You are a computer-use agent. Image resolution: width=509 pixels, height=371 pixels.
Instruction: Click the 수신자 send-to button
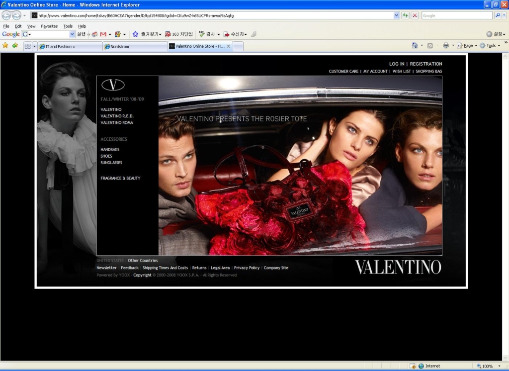(235, 34)
